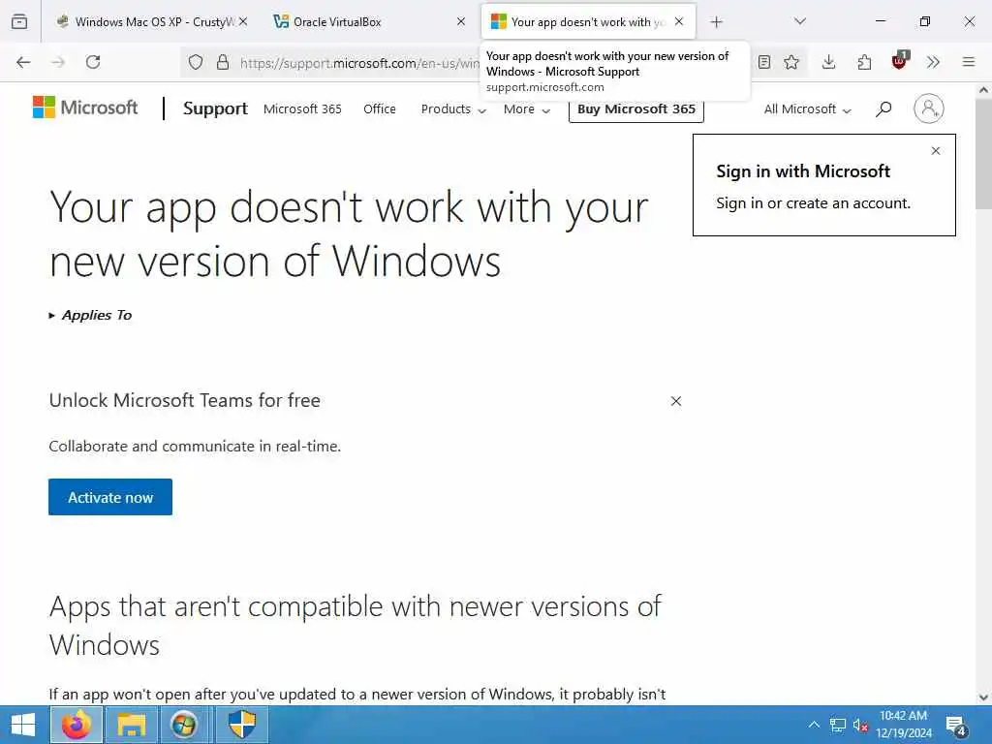
Task: Click scrollbar up arrow
Action: click(x=983, y=90)
